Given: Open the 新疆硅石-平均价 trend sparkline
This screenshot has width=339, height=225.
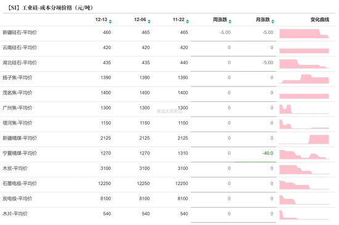Looking at the screenshot, I should click(304, 33).
